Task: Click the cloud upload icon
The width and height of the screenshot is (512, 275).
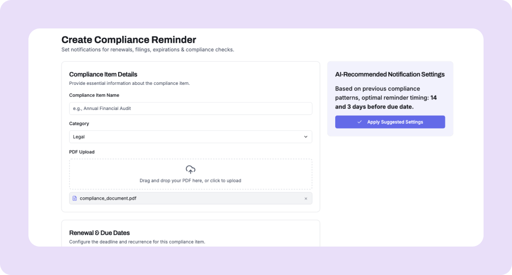Action: tap(191, 169)
